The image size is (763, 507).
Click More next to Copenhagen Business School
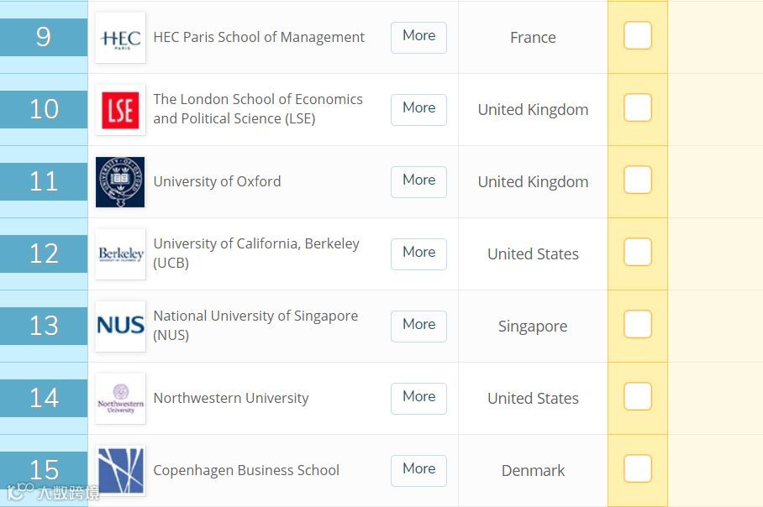tap(418, 471)
